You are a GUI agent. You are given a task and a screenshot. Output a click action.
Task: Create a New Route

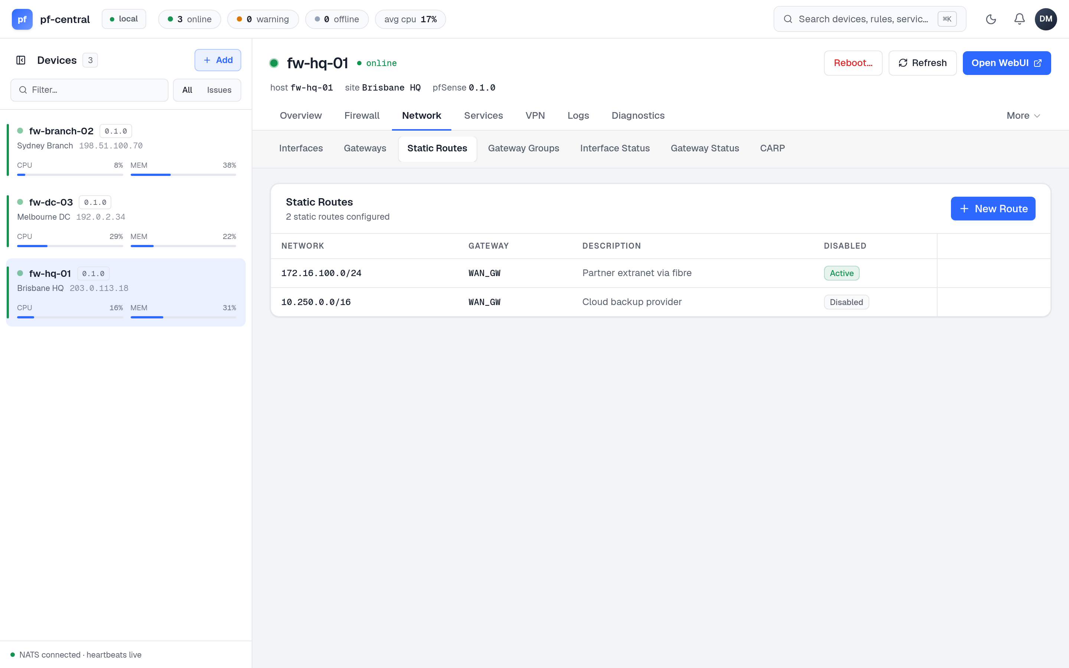(x=993, y=209)
